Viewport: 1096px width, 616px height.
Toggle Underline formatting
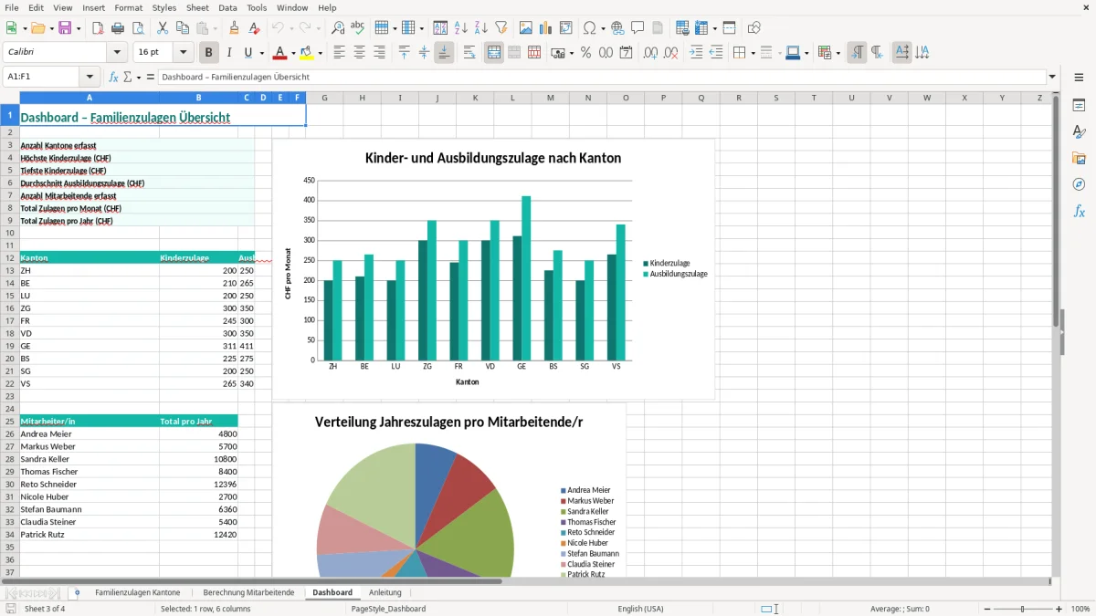point(248,53)
